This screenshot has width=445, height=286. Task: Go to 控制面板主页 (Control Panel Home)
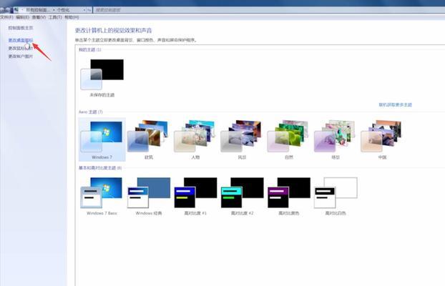21,28
